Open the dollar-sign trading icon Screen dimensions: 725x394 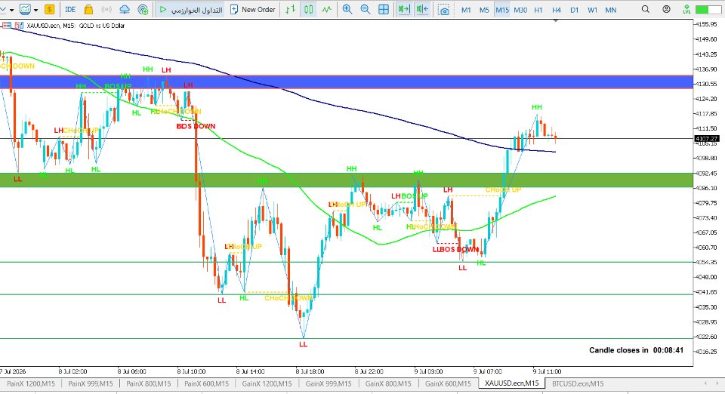click(x=50, y=9)
